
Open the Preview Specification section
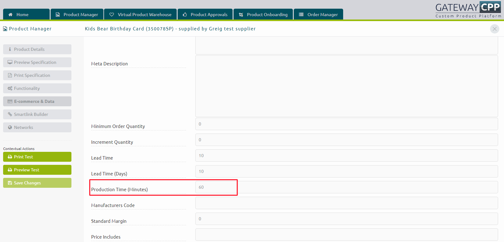pyautogui.click(x=37, y=62)
